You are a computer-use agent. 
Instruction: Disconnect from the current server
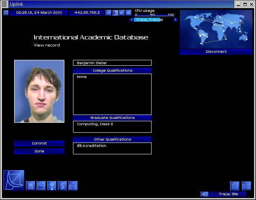pyautogui.click(x=216, y=52)
